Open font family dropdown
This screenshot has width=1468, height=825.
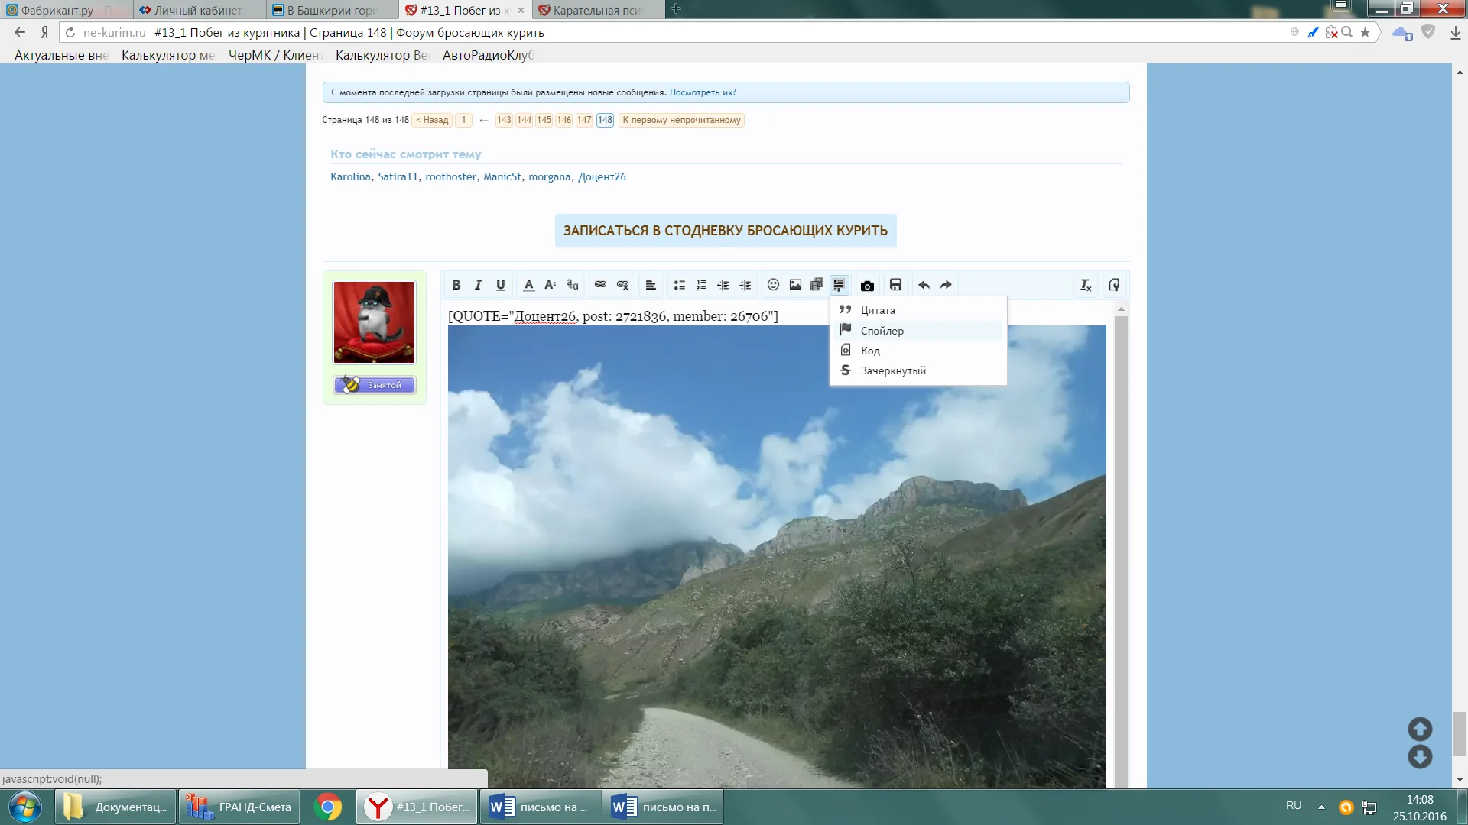(x=573, y=285)
